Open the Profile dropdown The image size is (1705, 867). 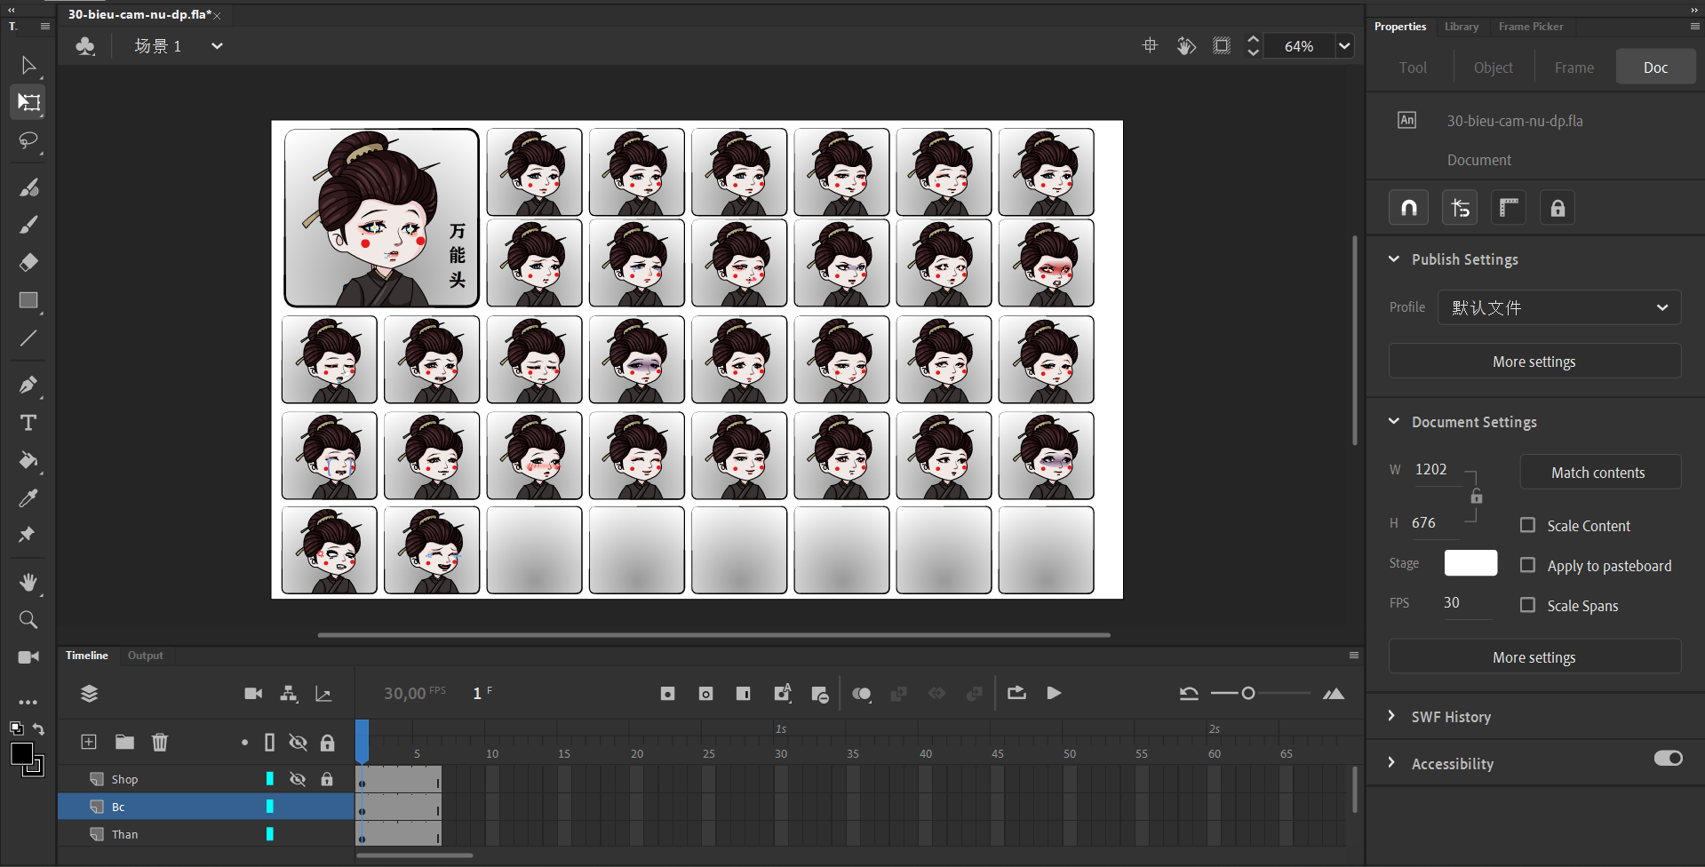tap(1558, 307)
